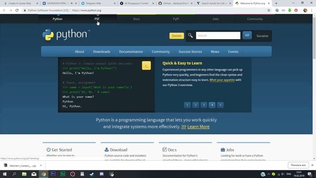This screenshot has height=178, width=316.
Task: Open File Explorer from taskbar
Action: tap(24, 174)
